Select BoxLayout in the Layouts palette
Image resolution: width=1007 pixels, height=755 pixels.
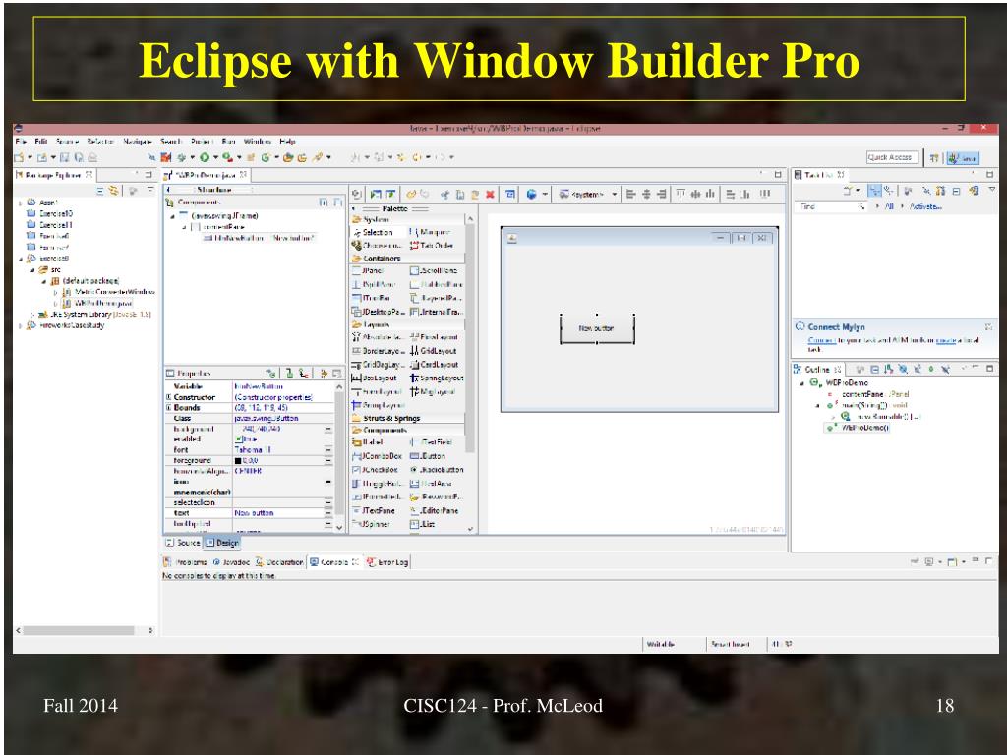(x=375, y=378)
